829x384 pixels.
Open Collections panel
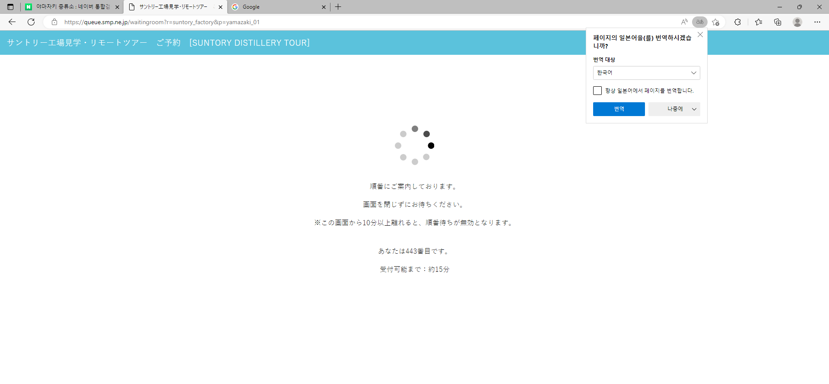click(778, 22)
